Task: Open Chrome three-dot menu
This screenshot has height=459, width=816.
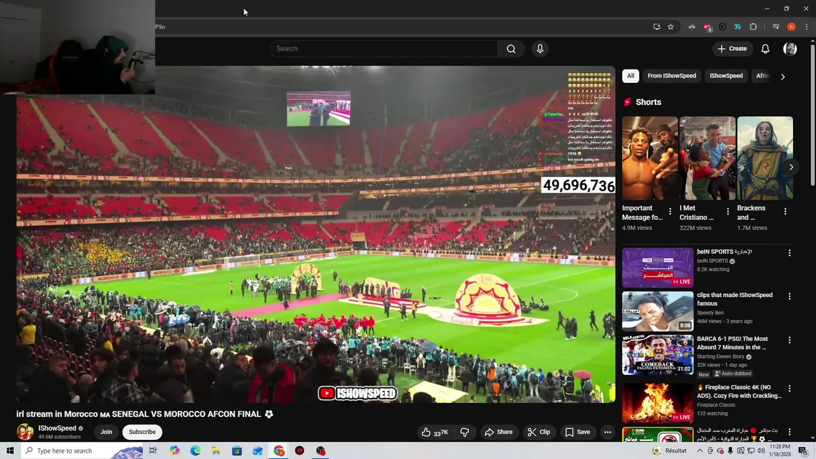Action: (806, 27)
